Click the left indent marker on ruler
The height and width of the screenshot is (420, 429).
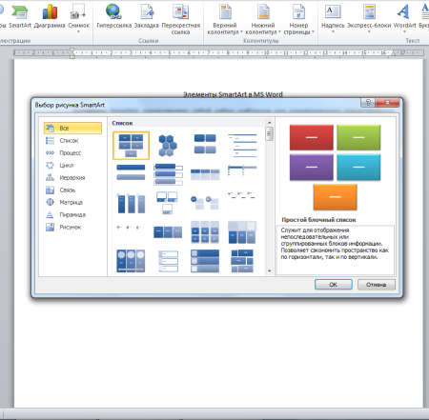click(x=72, y=53)
